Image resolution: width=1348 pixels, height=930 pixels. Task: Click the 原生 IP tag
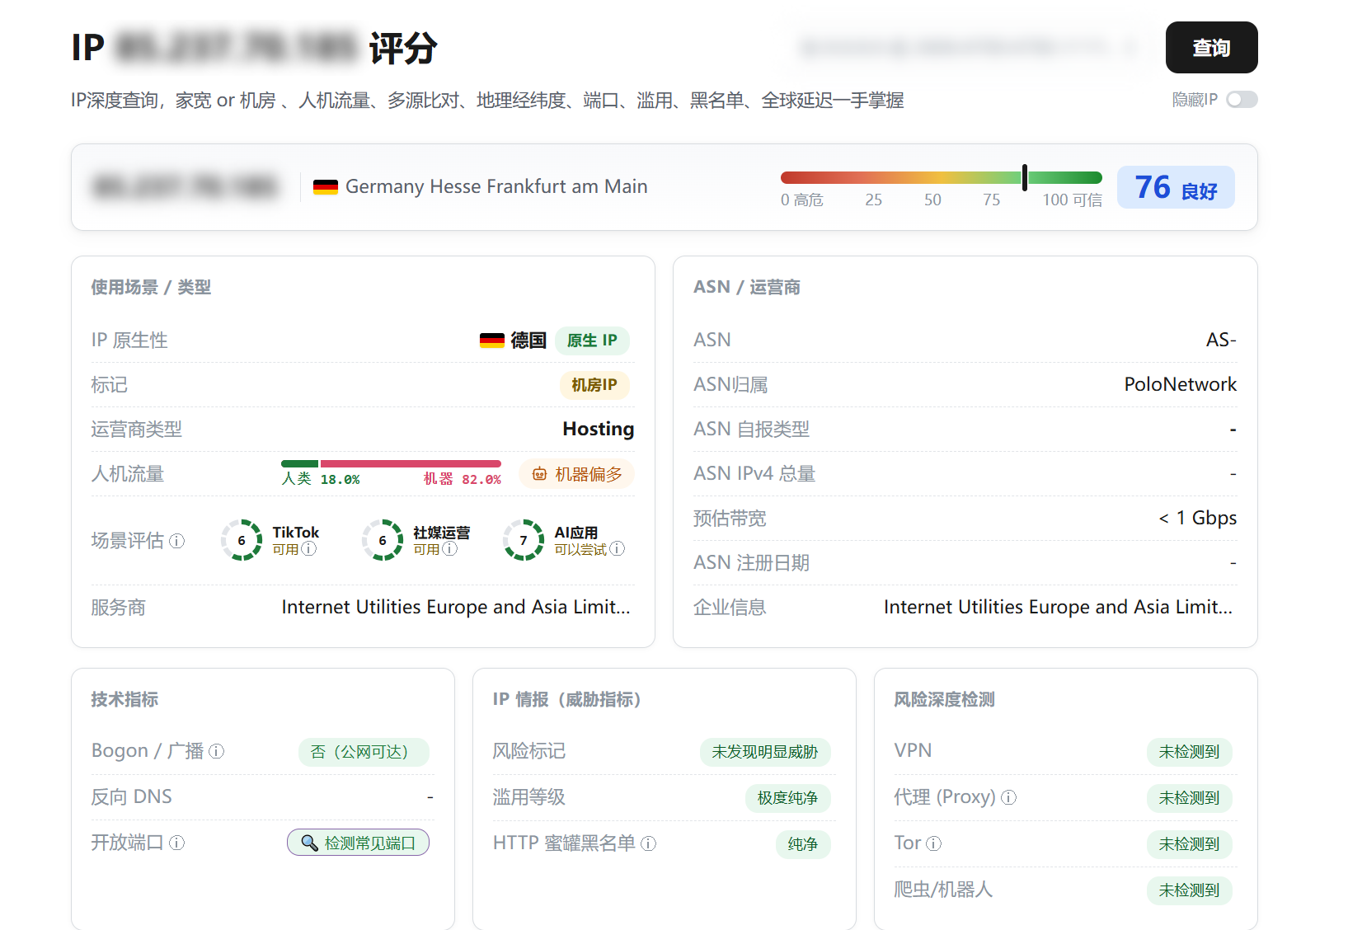(592, 341)
